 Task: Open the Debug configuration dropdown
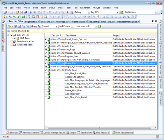pyautogui.click(x=89, y=12)
